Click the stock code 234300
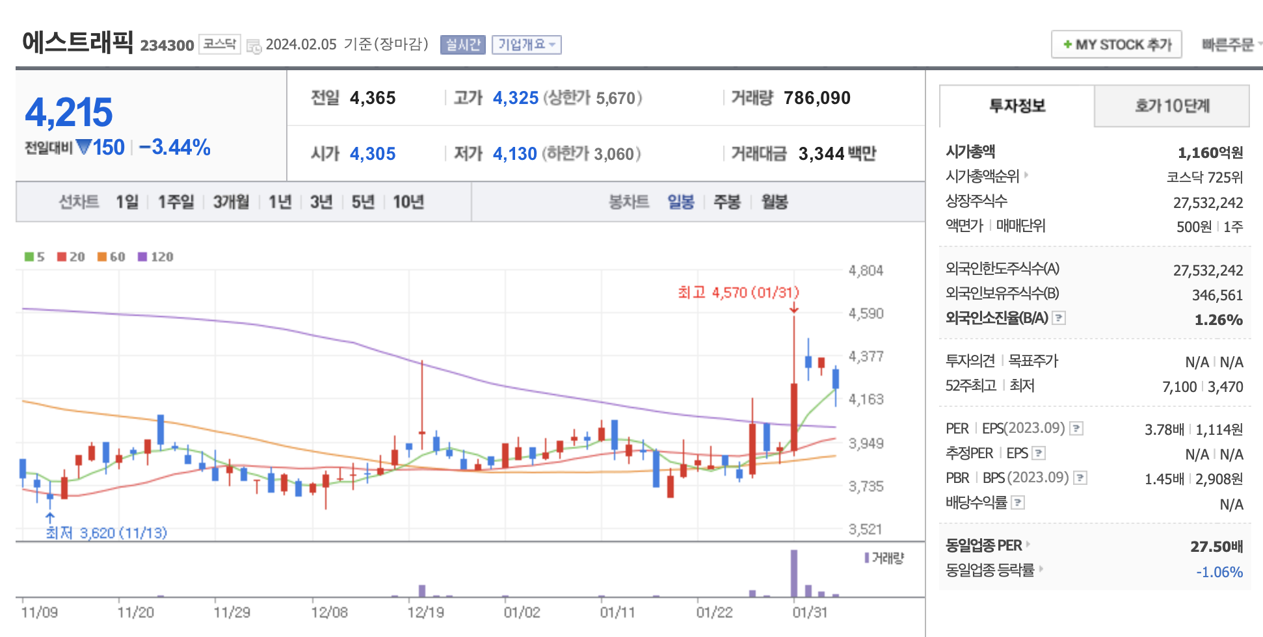Screen dimensions: 1263x637 167,45
